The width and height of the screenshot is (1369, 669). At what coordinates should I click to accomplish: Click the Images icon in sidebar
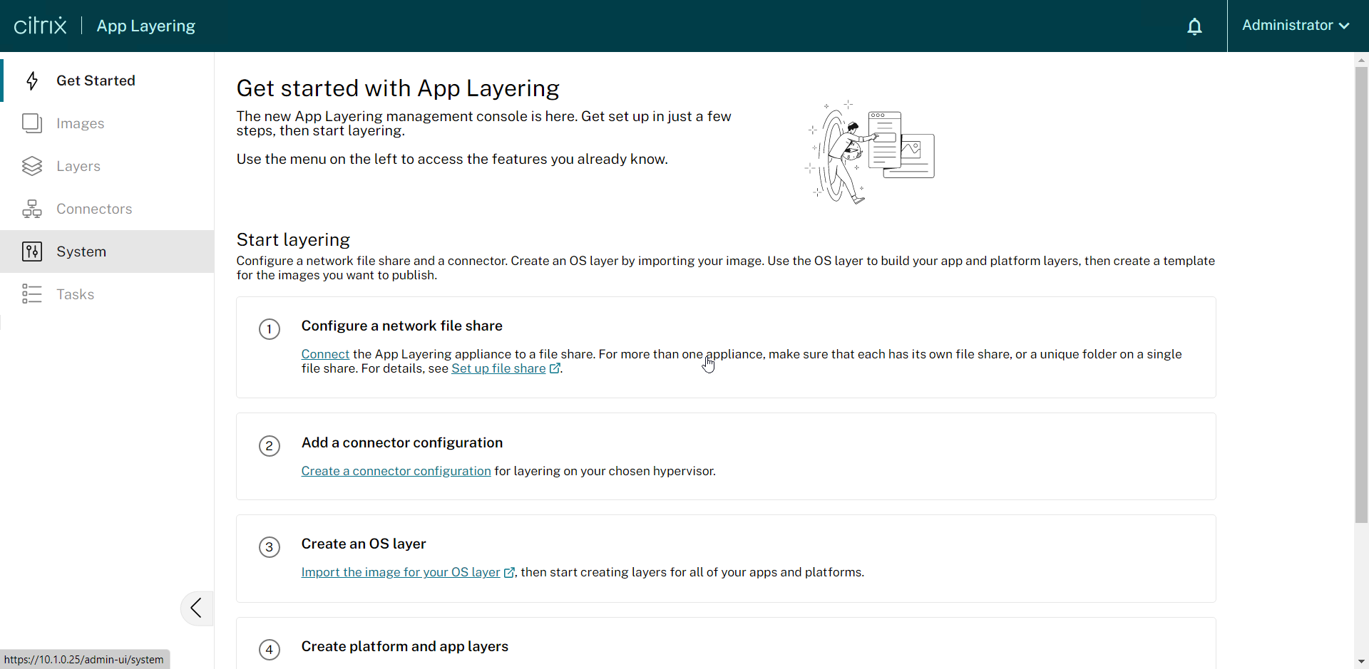pyautogui.click(x=32, y=123)
